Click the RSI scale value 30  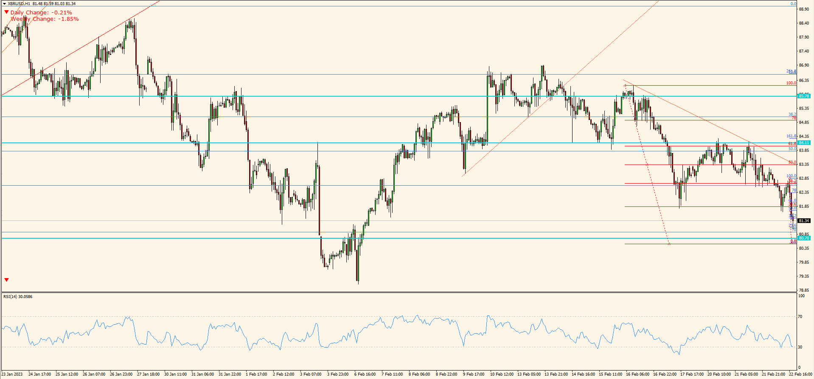click(800, 347)
